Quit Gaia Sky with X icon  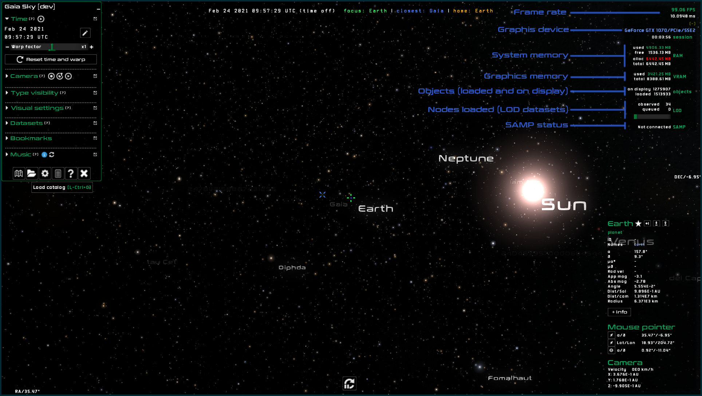(x=84, y=173)
